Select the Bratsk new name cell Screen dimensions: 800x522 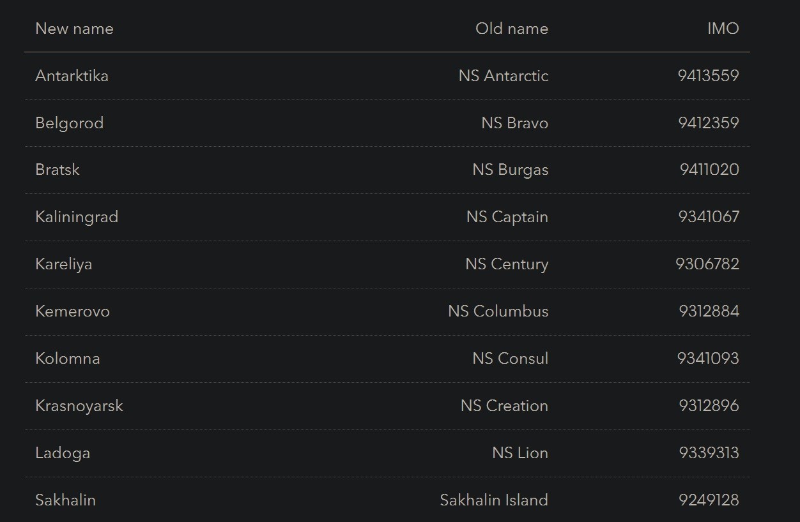coord(58,170)
